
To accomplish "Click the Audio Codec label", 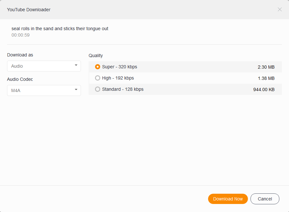I will (20, 79).
